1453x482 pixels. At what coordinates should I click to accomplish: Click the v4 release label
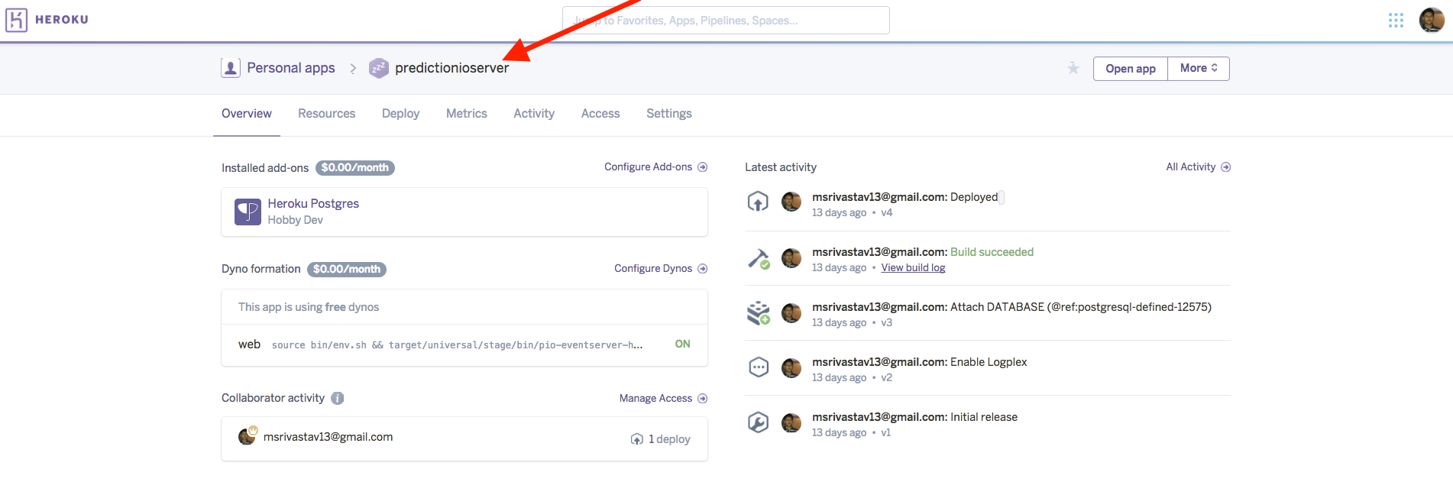(887, 213)
